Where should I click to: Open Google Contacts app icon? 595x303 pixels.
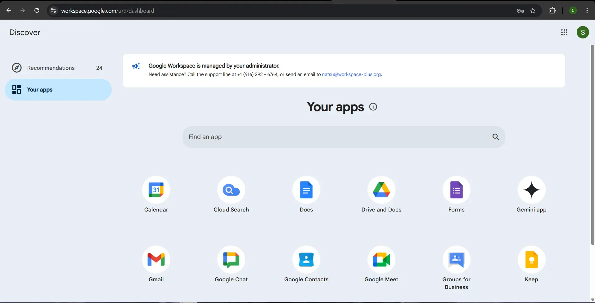pos(306,260)
